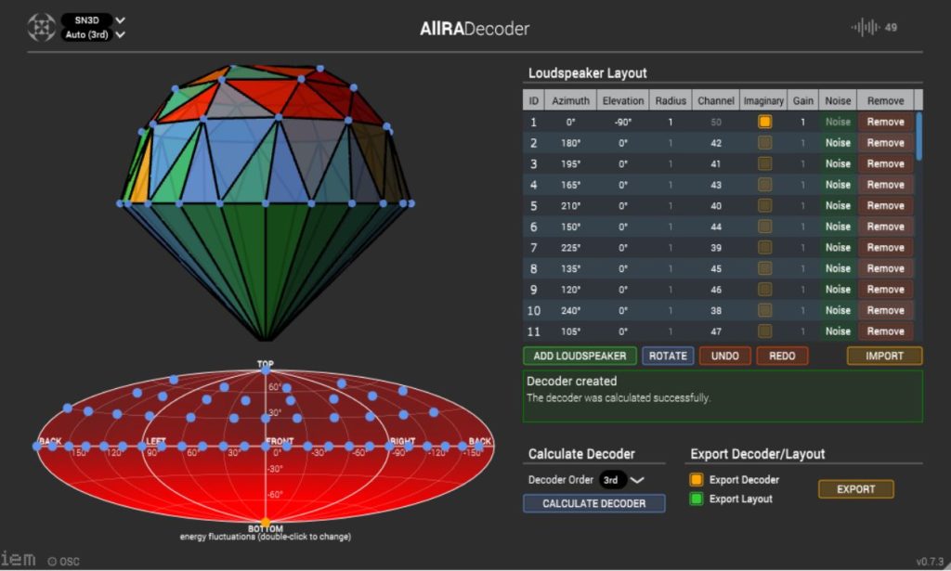Select channel value 47 for loudspeaker 11
Screen dimensions: 951x571
[x=716, y=331]
